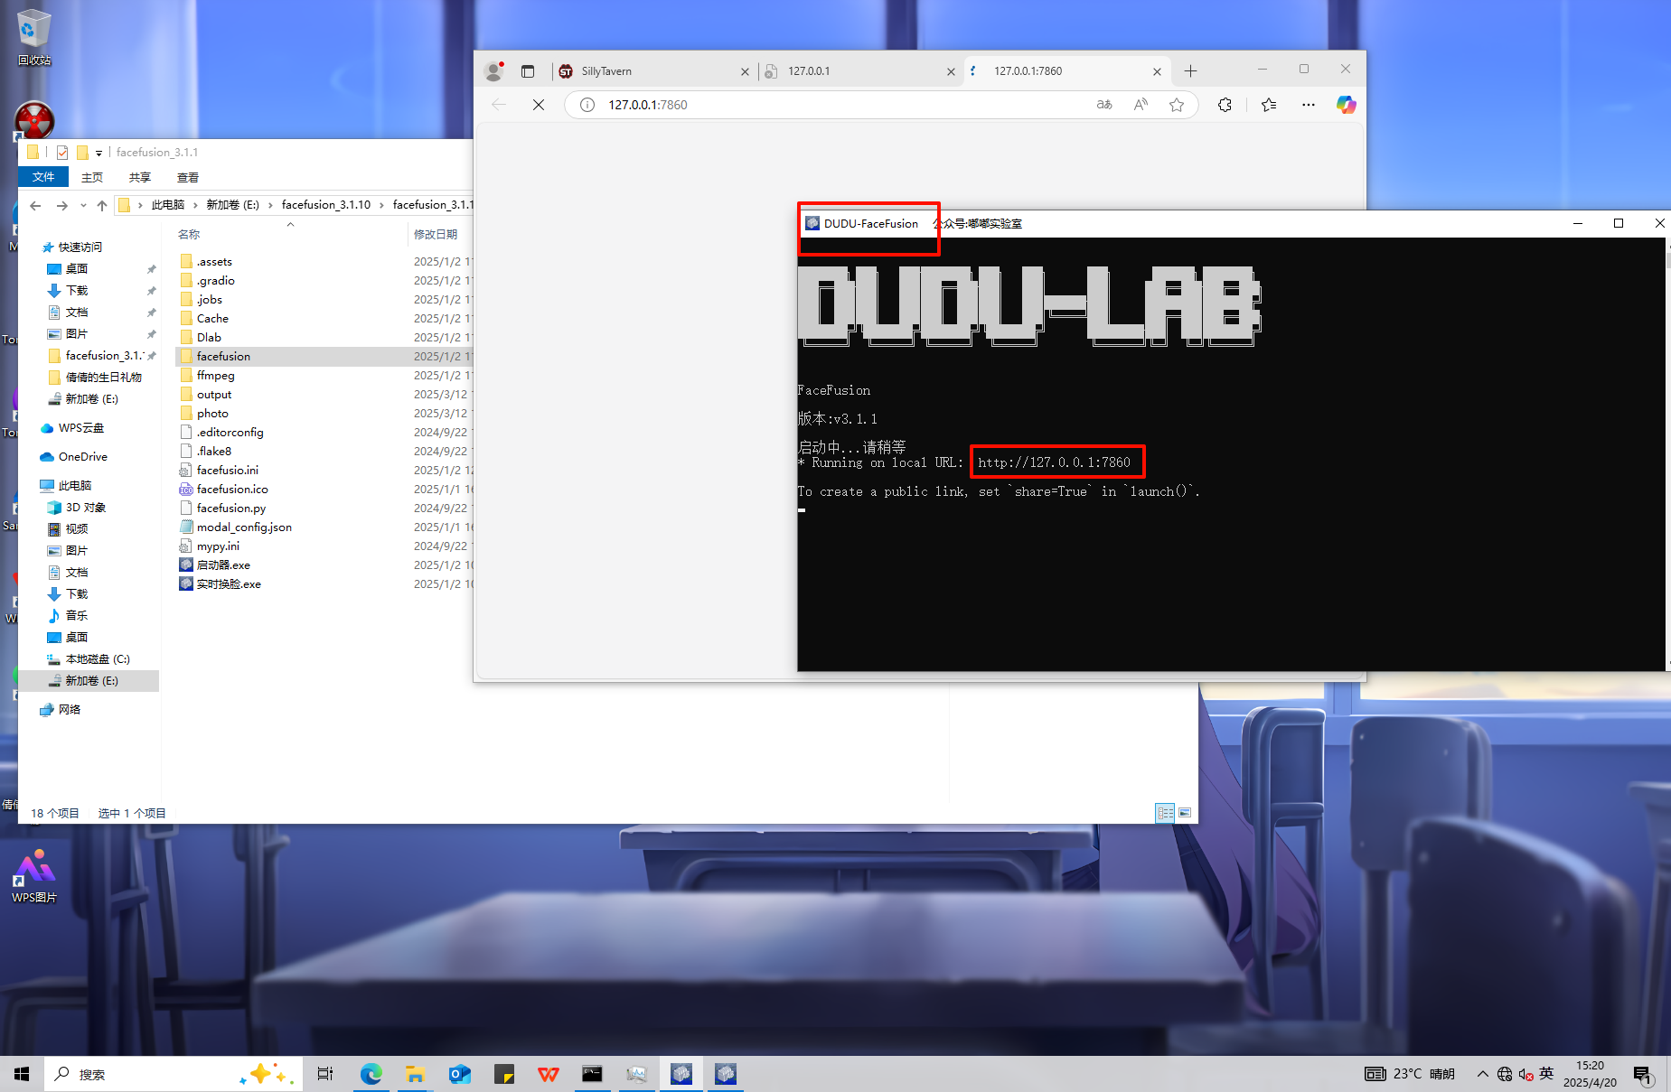Open the 共享 ribbon tab
Screen dimensions: 1671x1092
(140, 177)
